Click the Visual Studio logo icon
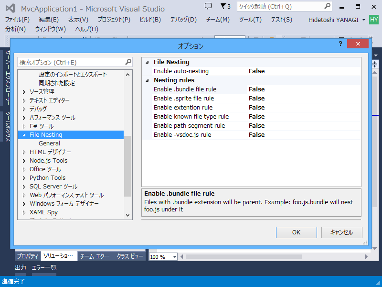Viewport: 382px width, 287px height. [x=11, y=9]
